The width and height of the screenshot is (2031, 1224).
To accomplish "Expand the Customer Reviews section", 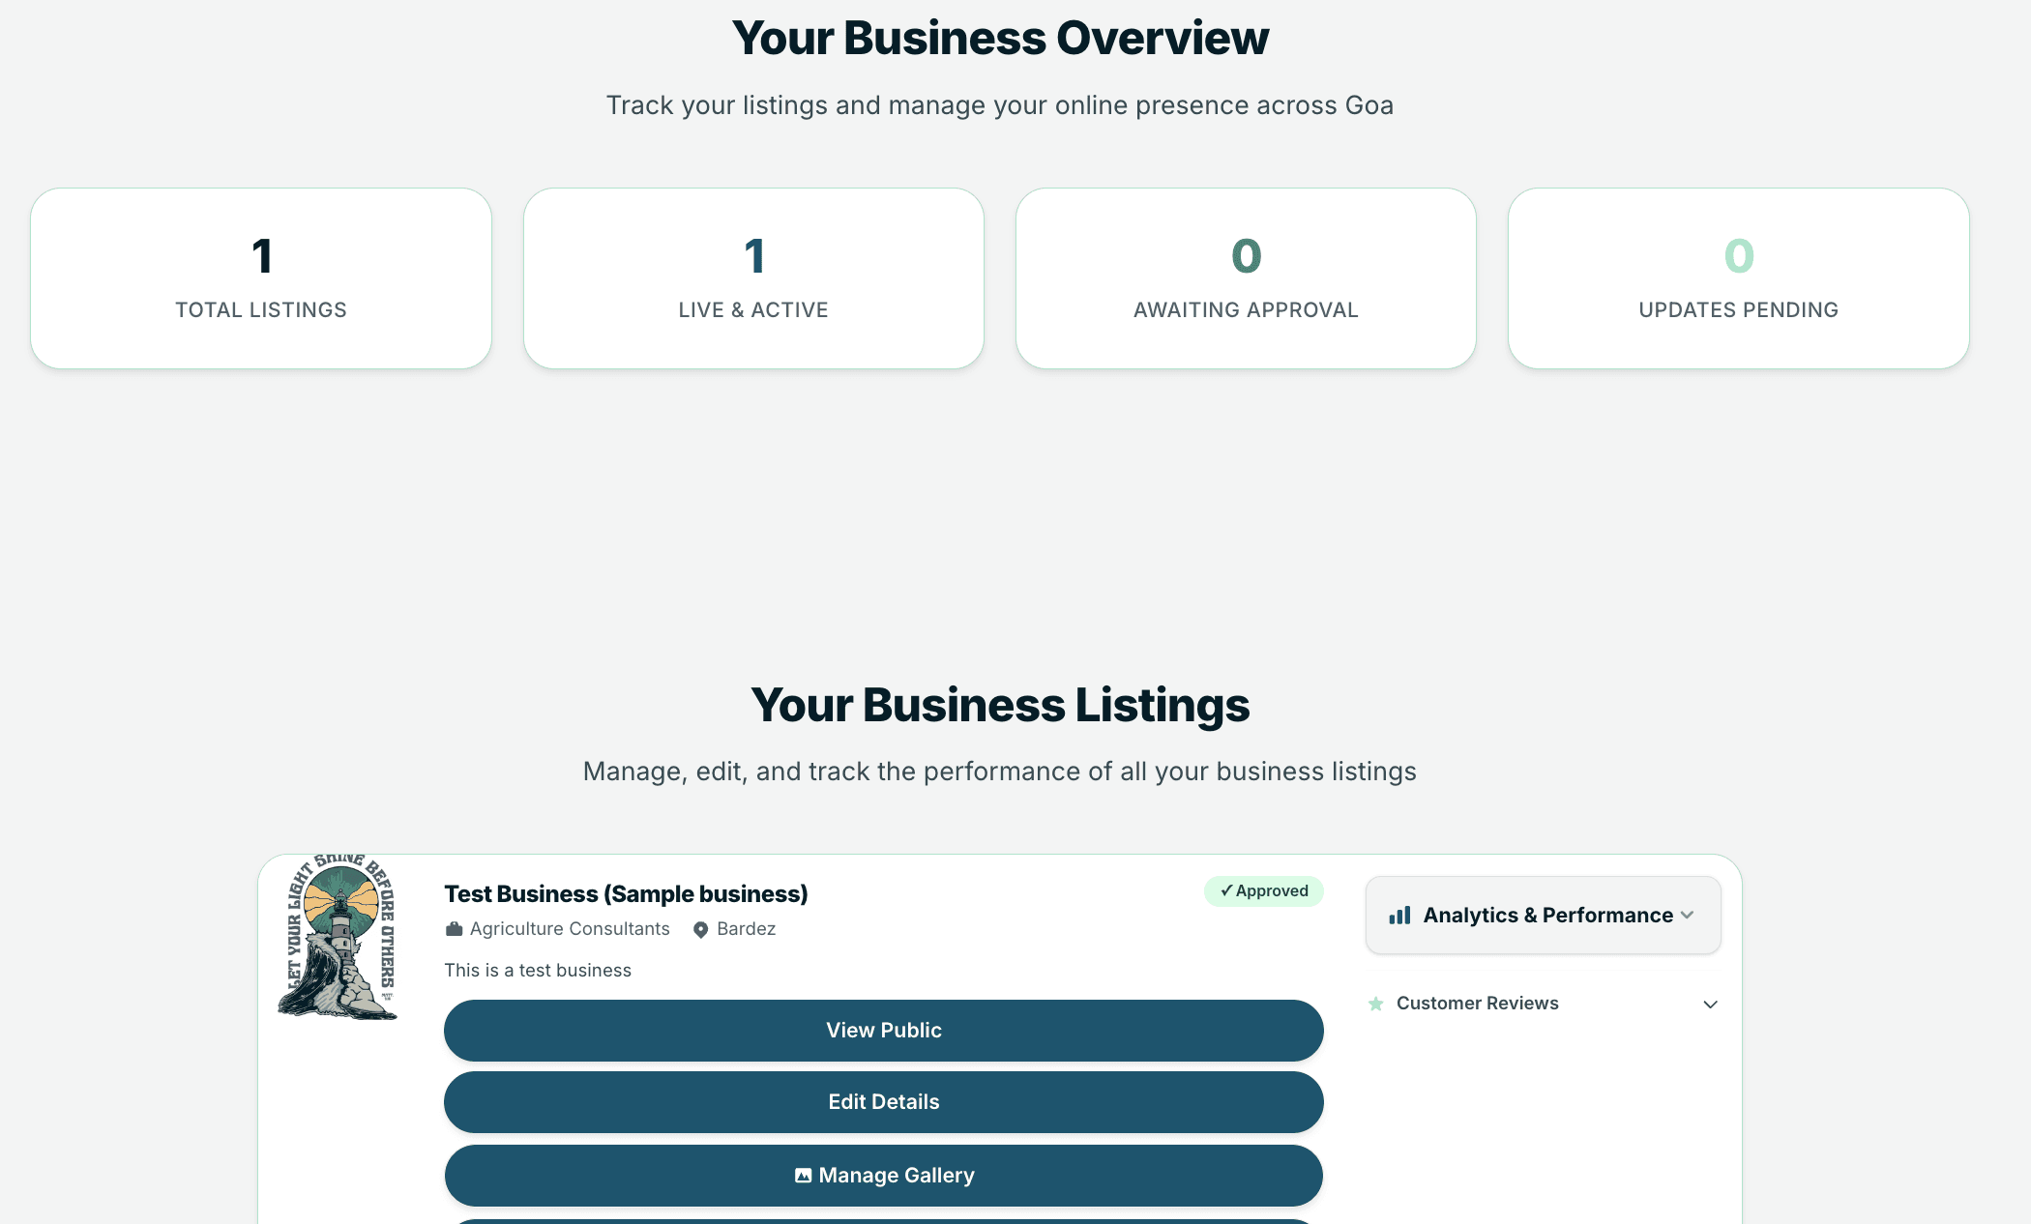I will [x=1543, y=1004].
